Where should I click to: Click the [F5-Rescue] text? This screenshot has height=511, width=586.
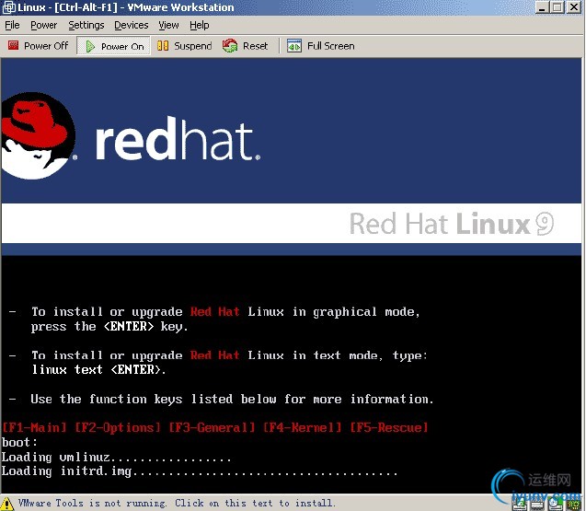coord(388,427)
